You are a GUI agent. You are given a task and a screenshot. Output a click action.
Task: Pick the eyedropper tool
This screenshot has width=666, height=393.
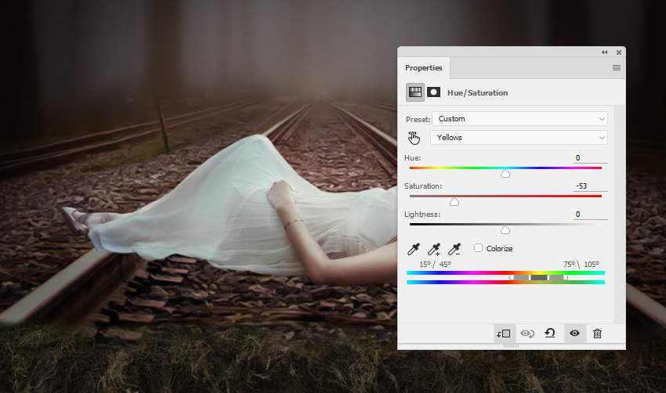(414, 249)
